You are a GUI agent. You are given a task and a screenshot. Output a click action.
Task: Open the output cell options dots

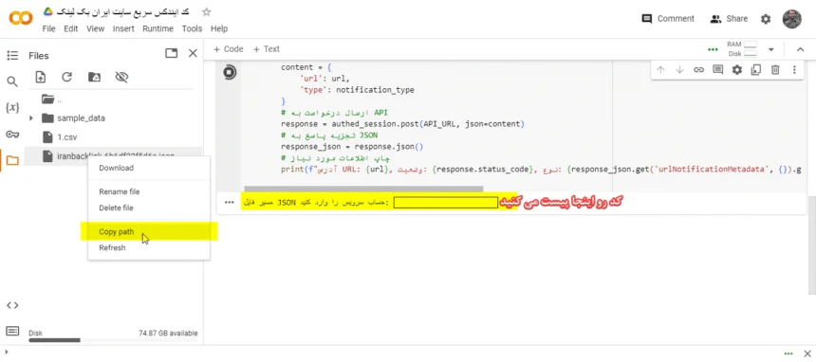tap(229, 203)
